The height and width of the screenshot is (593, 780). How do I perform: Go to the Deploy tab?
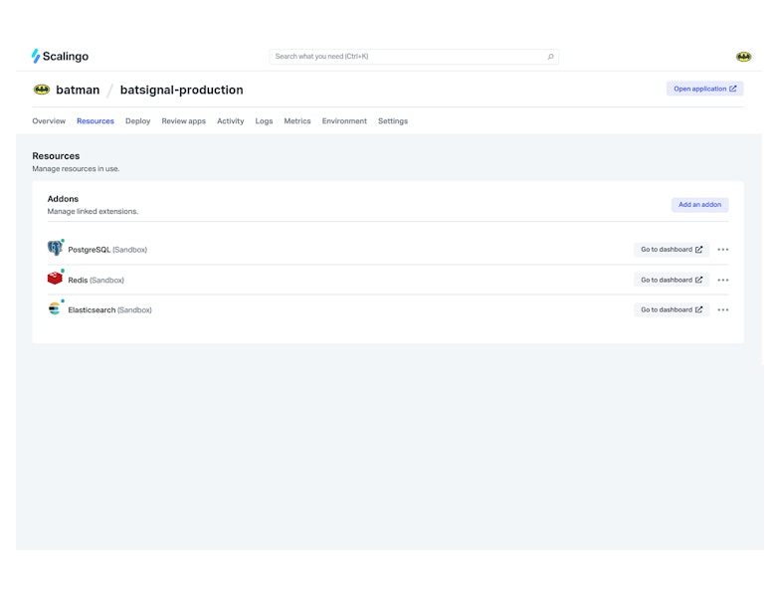(x=137, y=121)
